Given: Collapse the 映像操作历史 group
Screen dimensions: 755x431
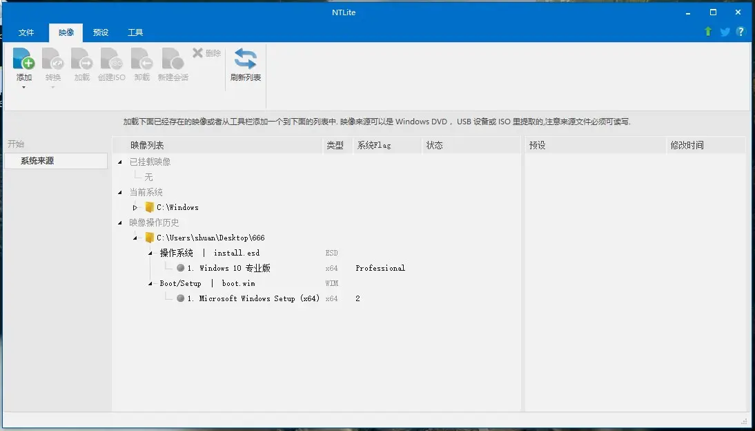Looking at the screenshot, I should tap(120, 222).
